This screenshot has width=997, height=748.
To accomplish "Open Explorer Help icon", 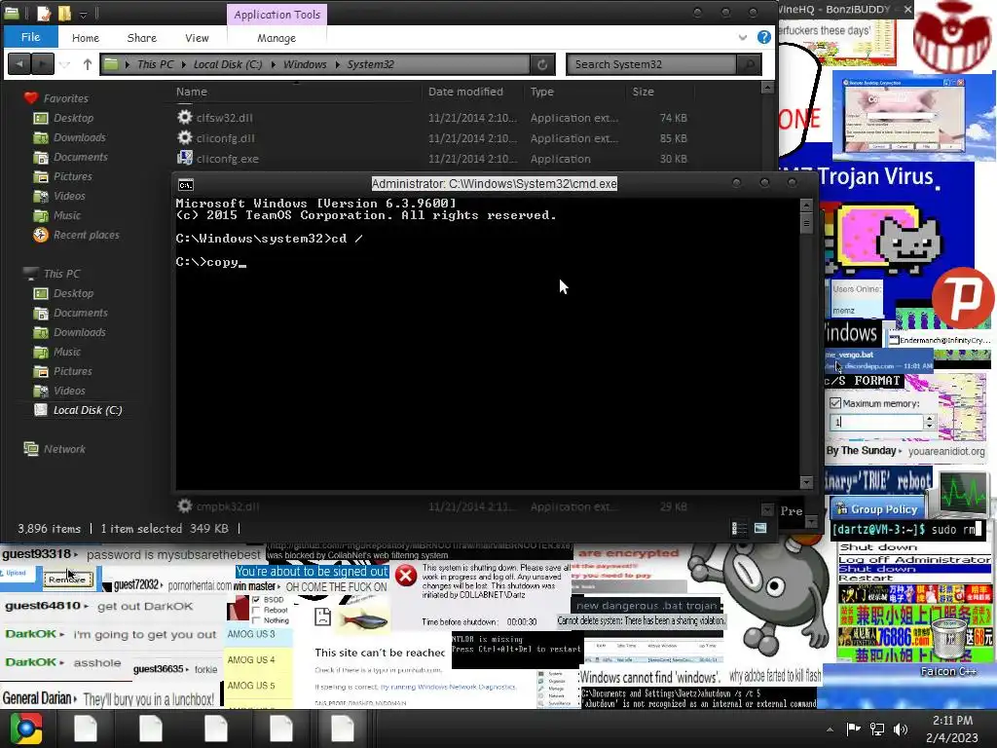I will coord(763,37).
